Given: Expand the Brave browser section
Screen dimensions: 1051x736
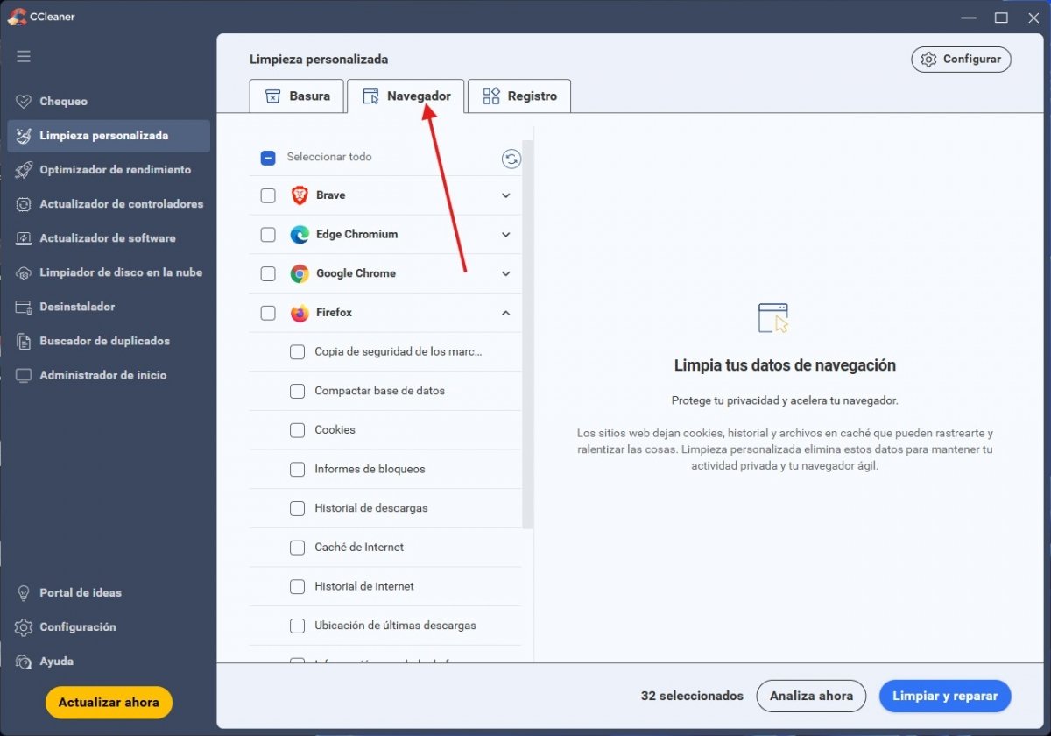Looking at the screenshot, I should 505,195.
